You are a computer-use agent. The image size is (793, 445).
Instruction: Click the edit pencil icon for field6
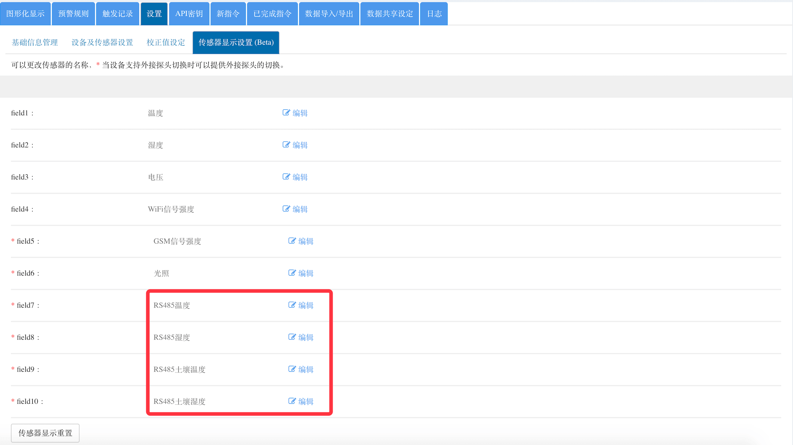292,273
